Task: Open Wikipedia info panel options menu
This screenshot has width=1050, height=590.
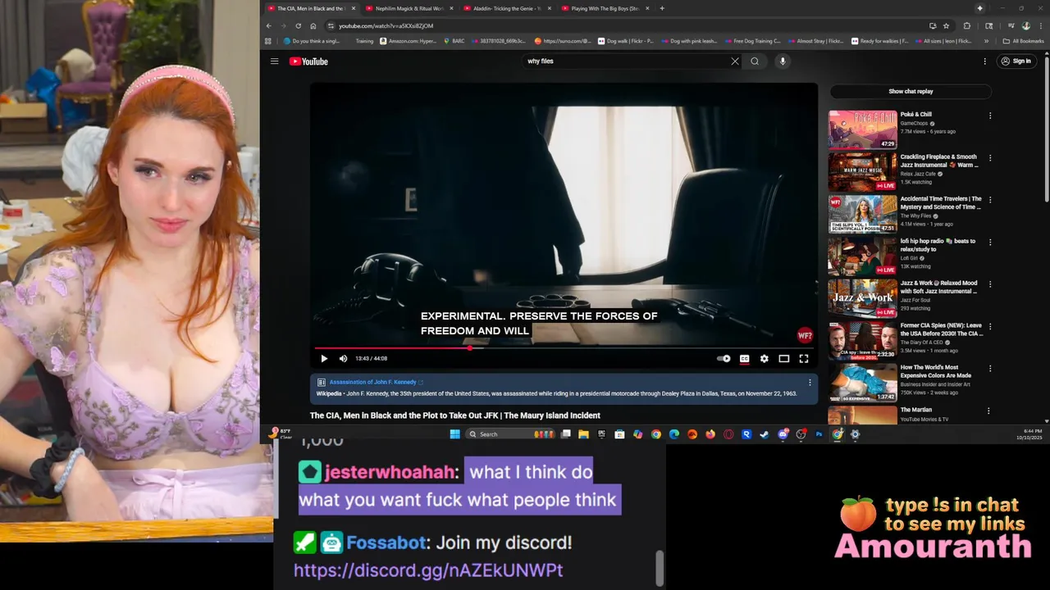Action: [810, 383]
